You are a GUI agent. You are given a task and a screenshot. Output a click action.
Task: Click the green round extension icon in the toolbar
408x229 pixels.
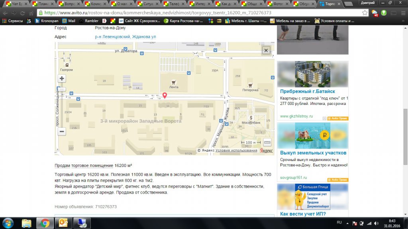click(384, 13)
